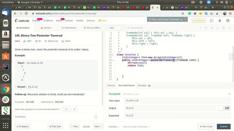Enter fullscreen editor mode icon
The height and width of the screenshot is (131, 234).
click(229, 28)
